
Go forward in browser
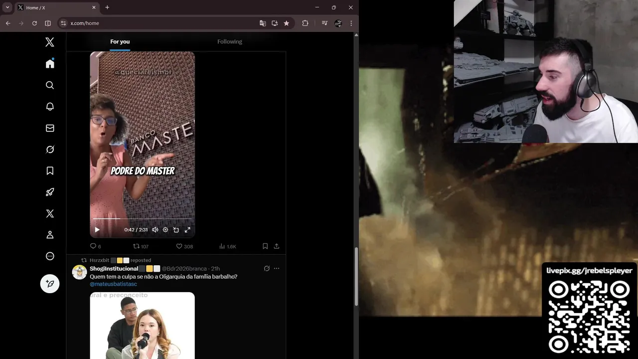point(21,23)
